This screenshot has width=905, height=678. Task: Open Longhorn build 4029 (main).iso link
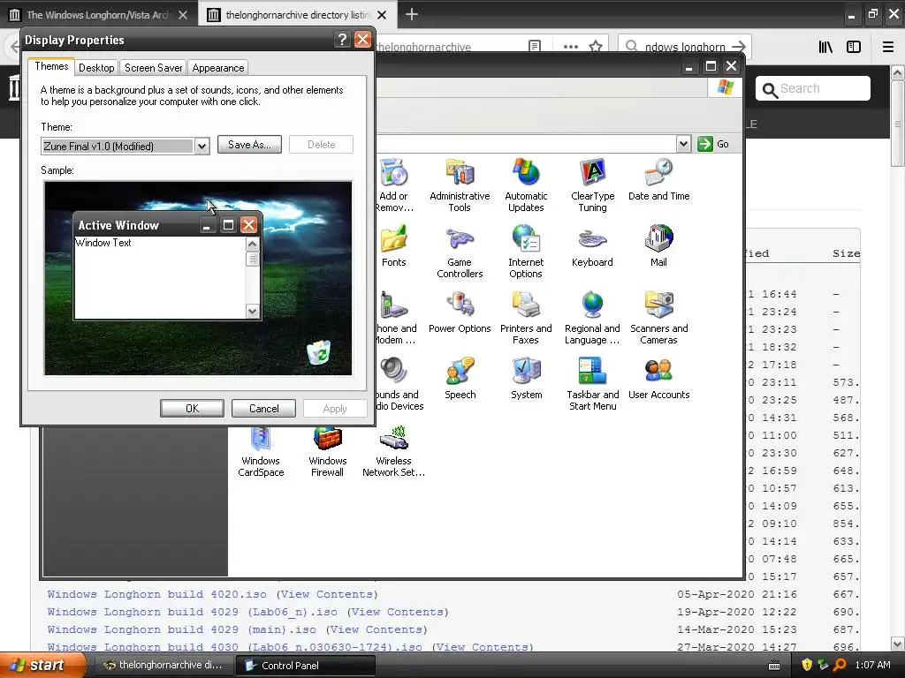[x=182, y=629]
